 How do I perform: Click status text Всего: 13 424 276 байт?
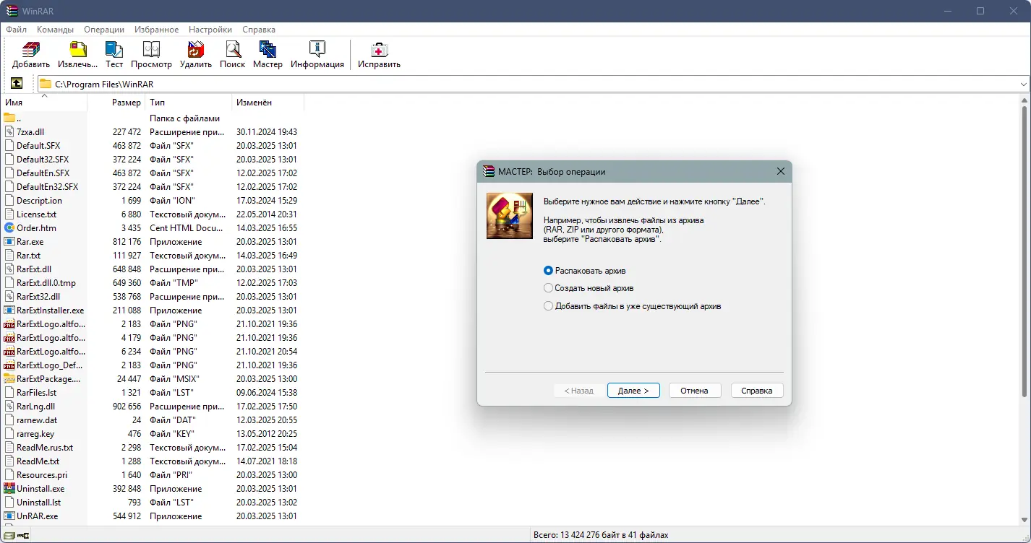[601, 535]
